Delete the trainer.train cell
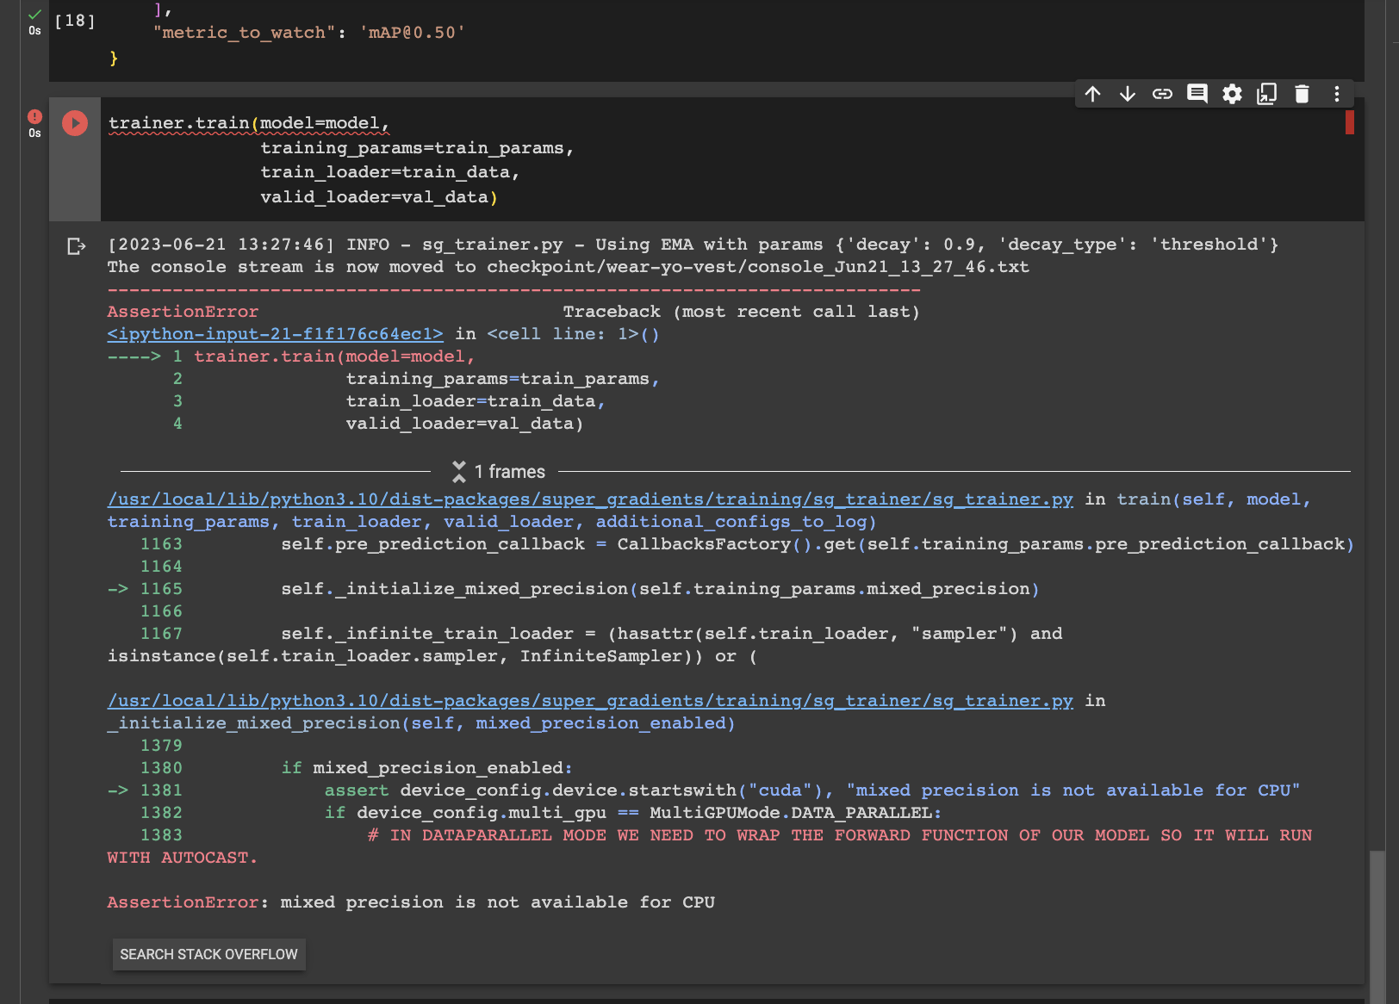Screen dimensions: 1399x1004 (x=1301, y=94)
